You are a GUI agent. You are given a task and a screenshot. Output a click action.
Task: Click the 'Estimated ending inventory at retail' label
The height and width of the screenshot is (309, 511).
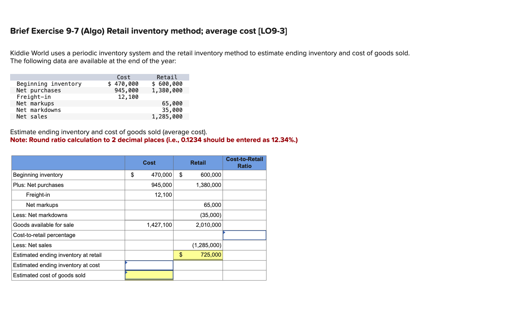tap(57, 255)
